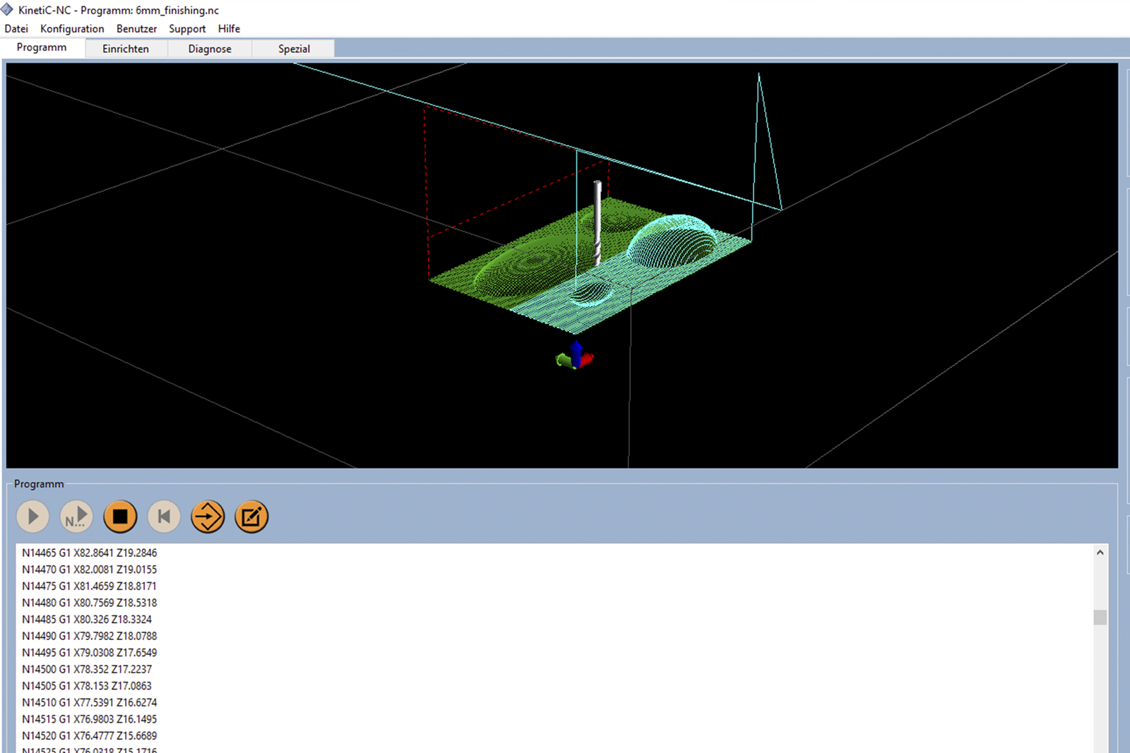1130x753 pixels.
Task: Open the Datei menu
Action: pyautogui.click(x=16, y=29)
